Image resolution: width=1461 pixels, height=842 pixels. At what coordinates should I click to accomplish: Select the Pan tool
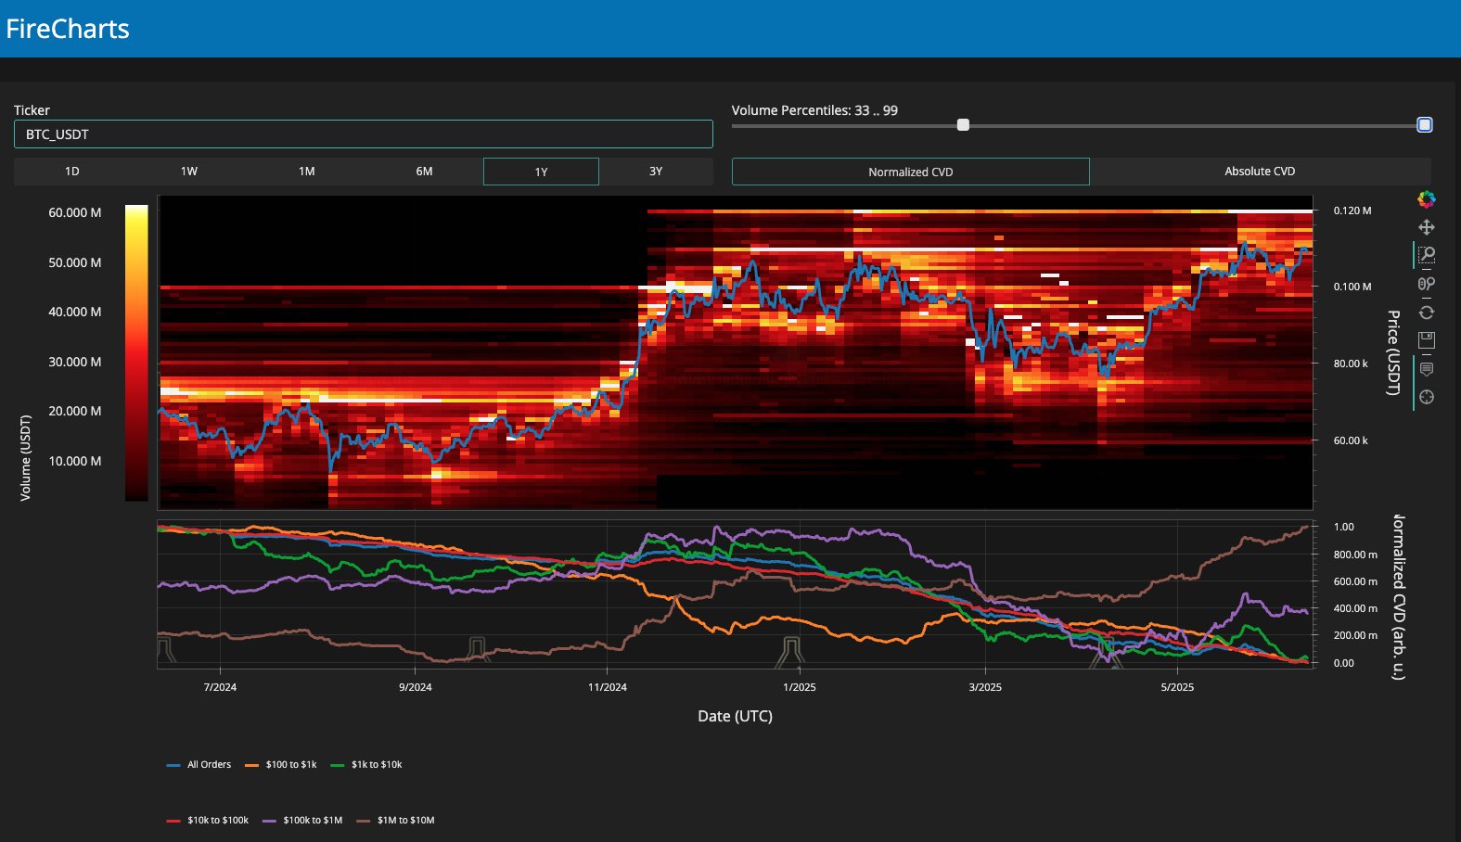pyautogui.click(x=1427, y=227)
